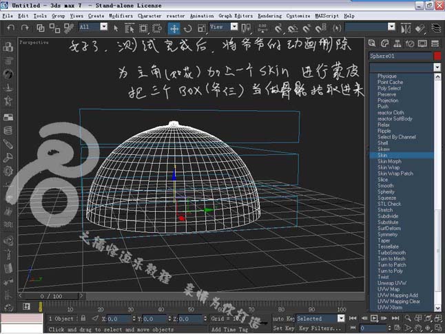445x334 pixels.
Task: Toggle the Spinner Snap icon
Action: pos(320,28)
